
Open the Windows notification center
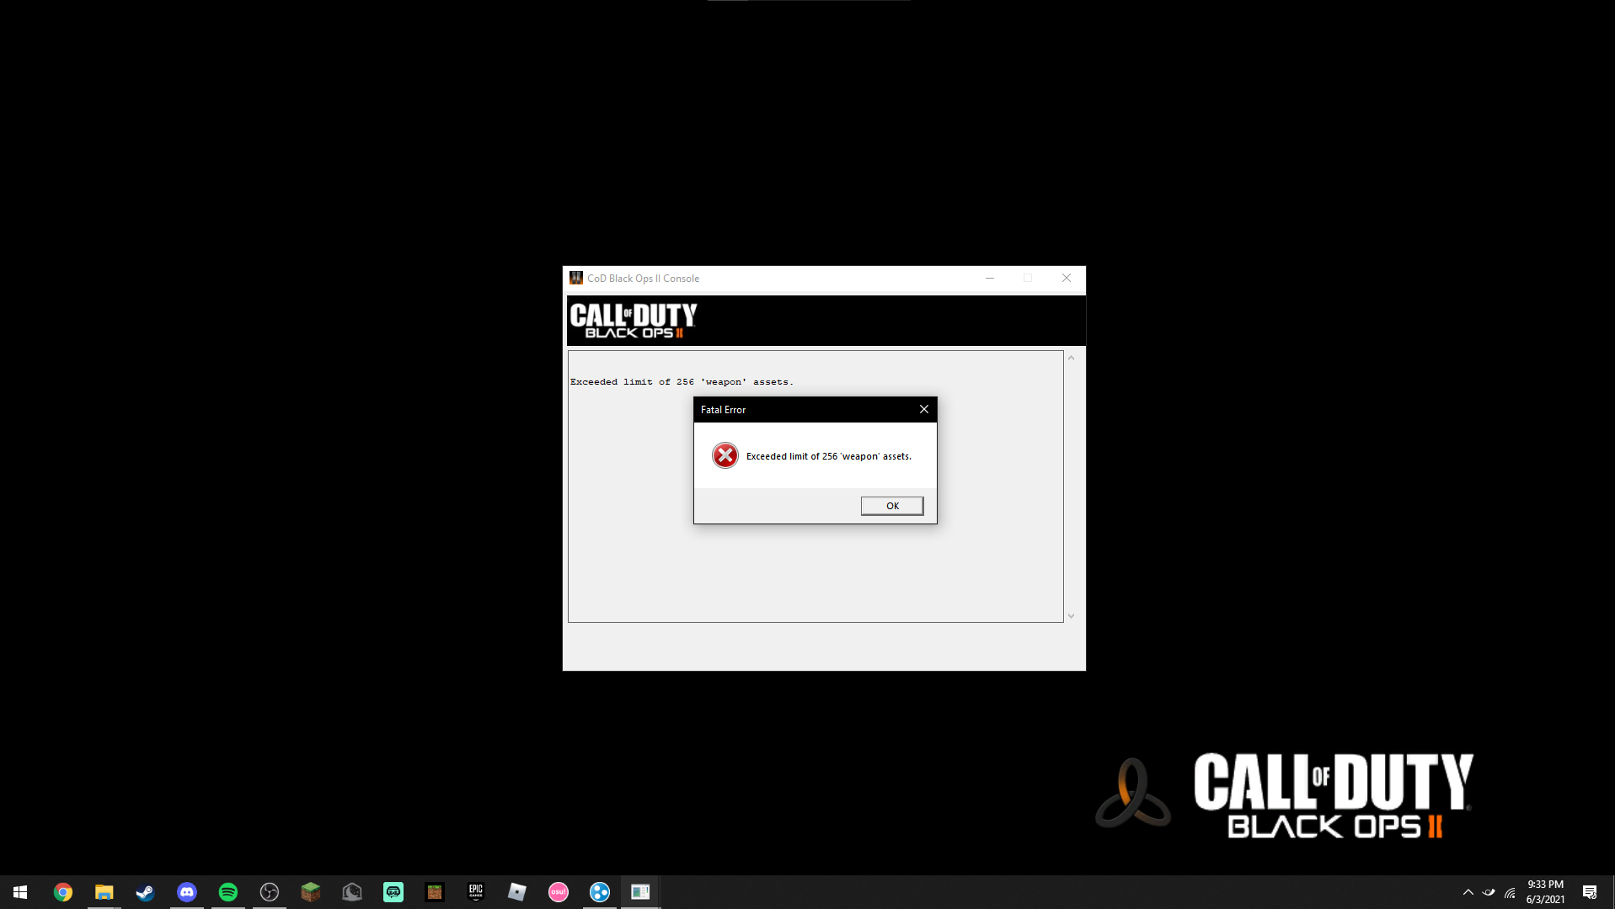(x=1590, y=892)
